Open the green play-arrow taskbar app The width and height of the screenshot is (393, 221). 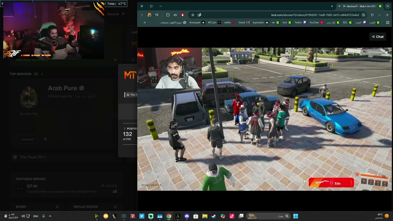(x=97, y=216)
